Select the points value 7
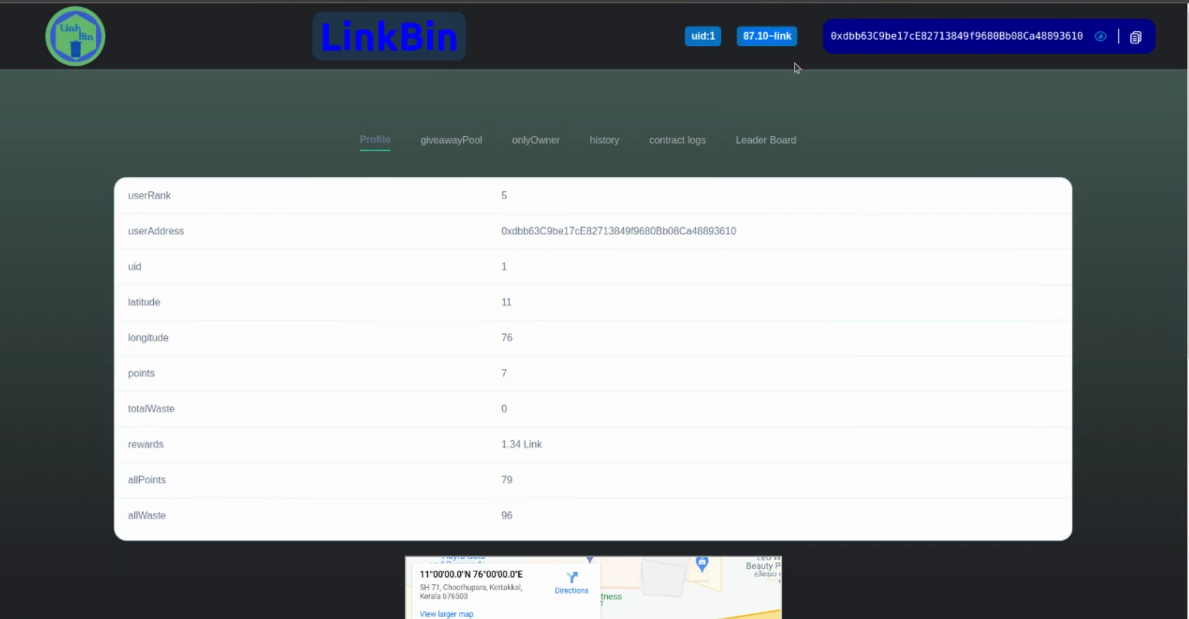This screenshot has height=619, width=1189. coord(504,374)
